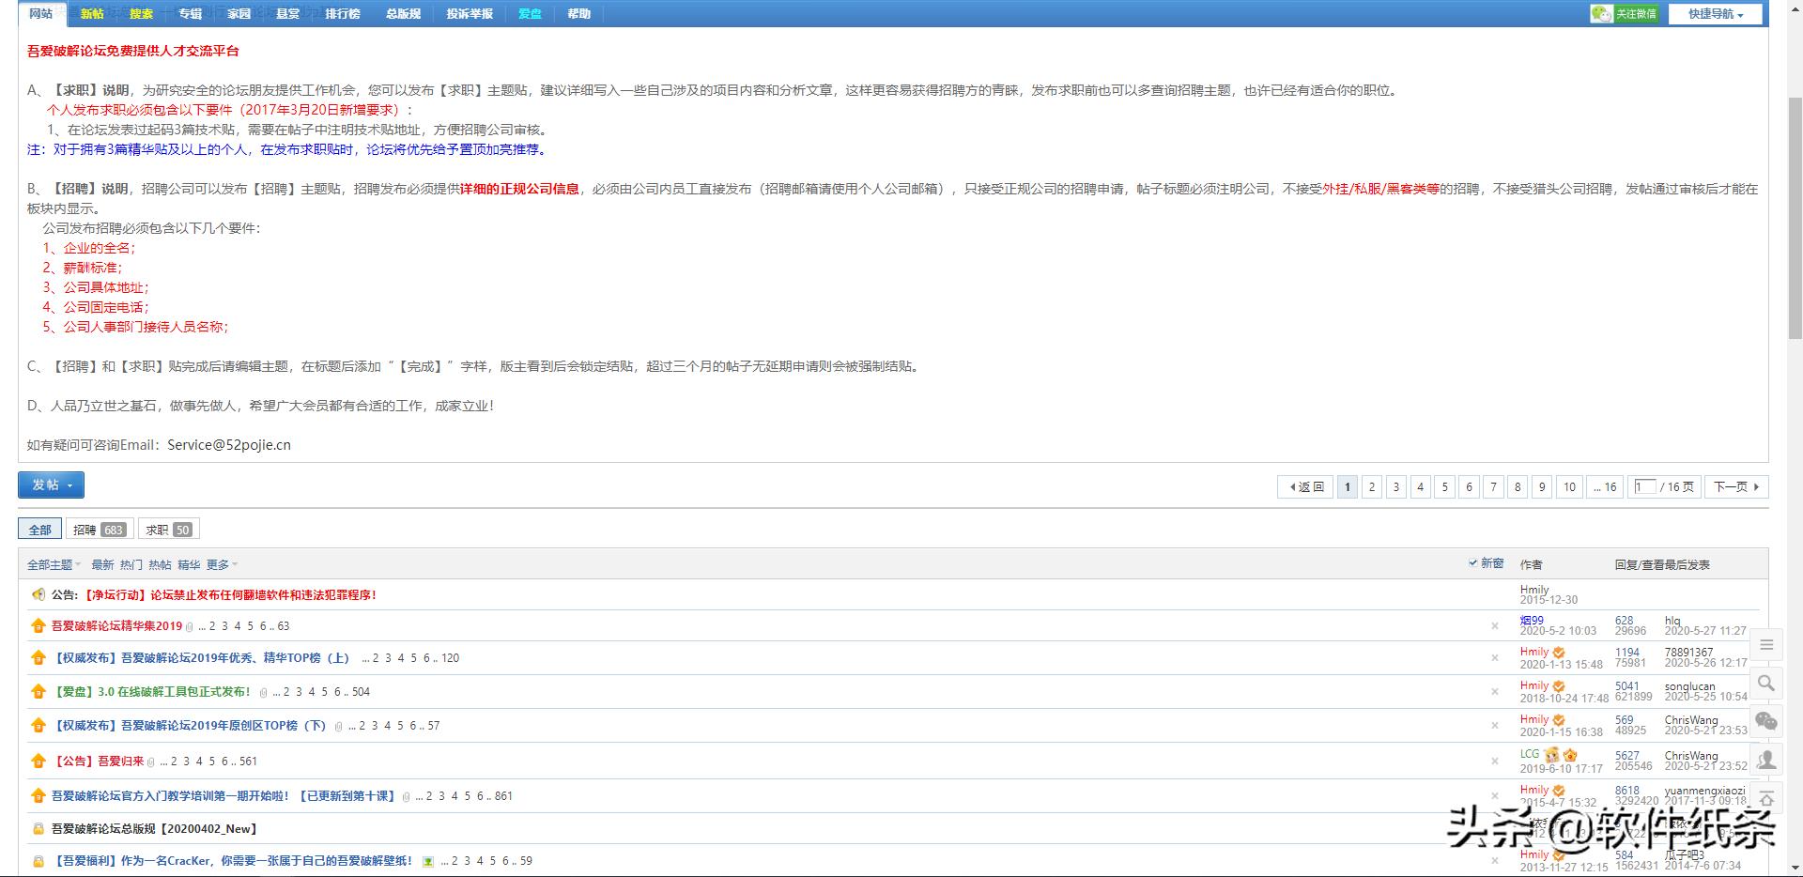Open the 家园 nav item

pyautogui.click(x=239, y=14)
